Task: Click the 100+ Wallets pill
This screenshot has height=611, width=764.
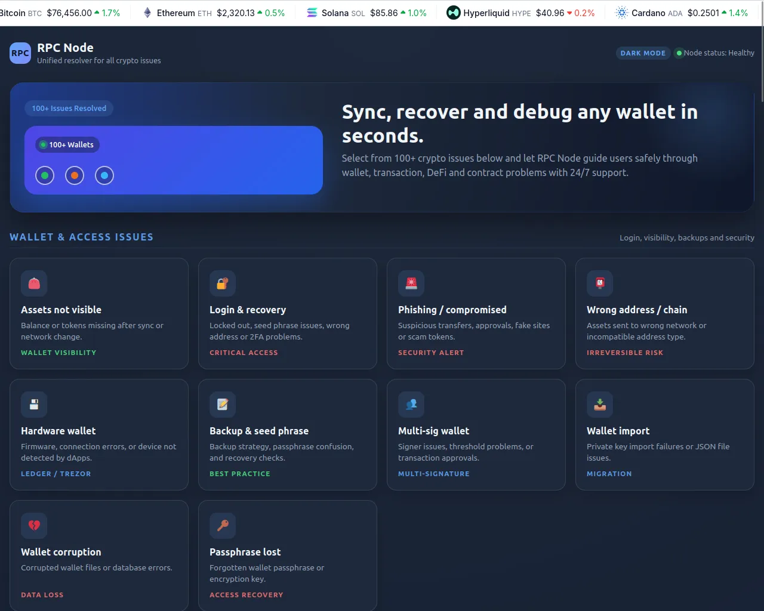Action: pos(67,145)
